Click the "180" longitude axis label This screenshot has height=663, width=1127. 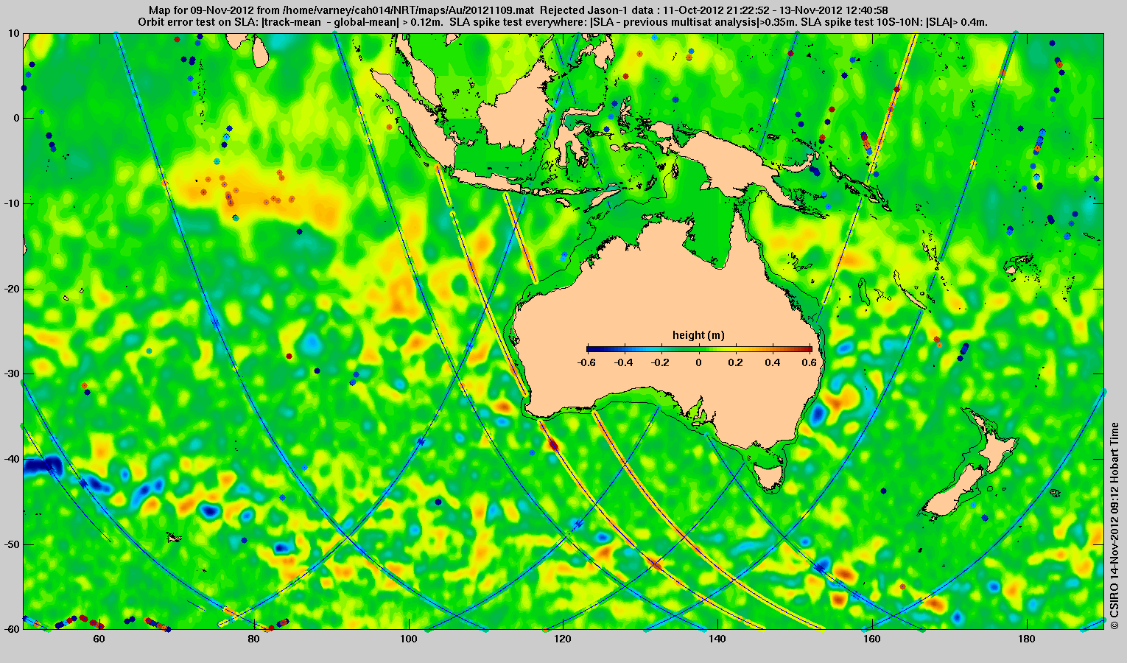click(1027, 639)
